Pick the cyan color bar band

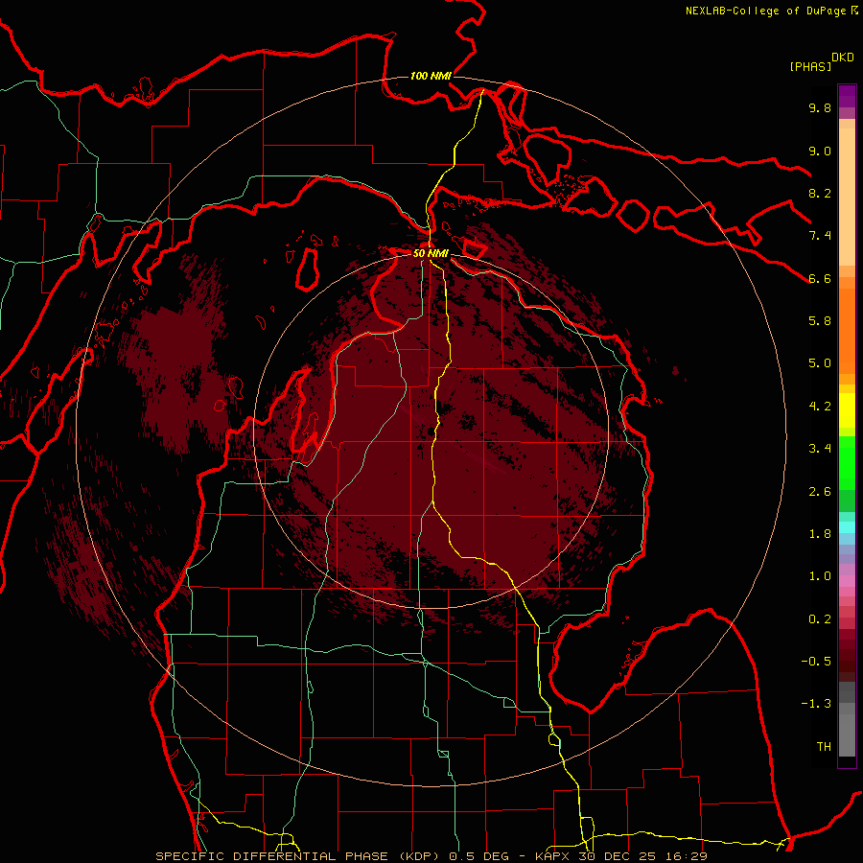click(x=847, y=527)
